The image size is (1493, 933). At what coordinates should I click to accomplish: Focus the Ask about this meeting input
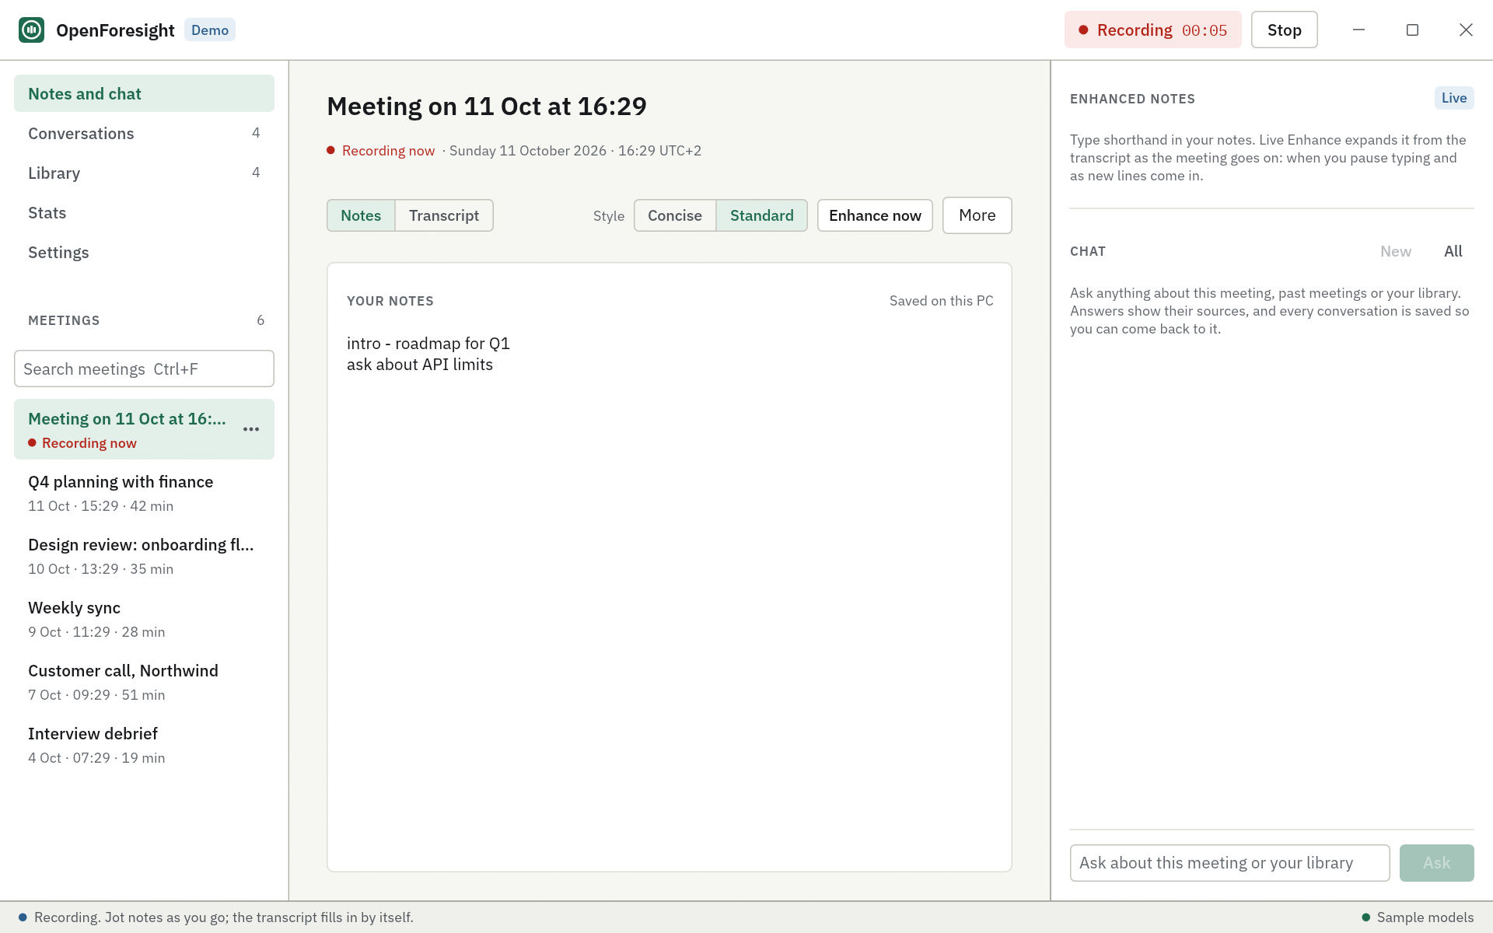click(x=1229, y=863)
